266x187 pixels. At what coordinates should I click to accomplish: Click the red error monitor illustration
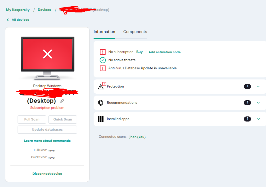(47, 54)
